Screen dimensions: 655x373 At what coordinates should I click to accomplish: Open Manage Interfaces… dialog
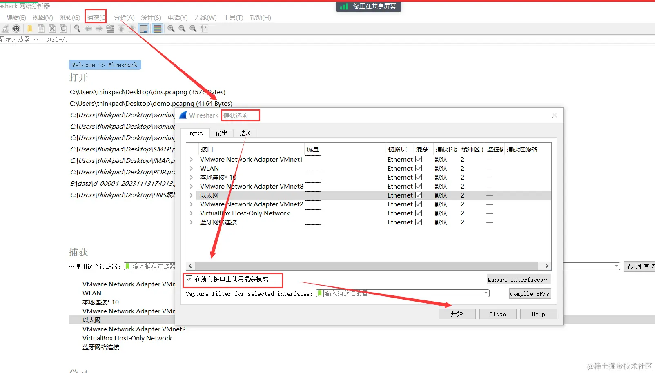519,280
